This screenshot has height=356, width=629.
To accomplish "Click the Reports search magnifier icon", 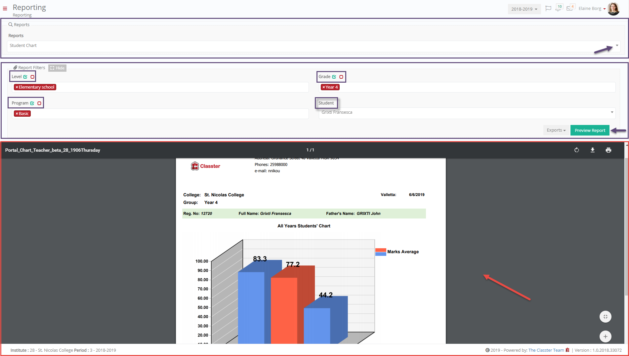I will pos(11,24).
